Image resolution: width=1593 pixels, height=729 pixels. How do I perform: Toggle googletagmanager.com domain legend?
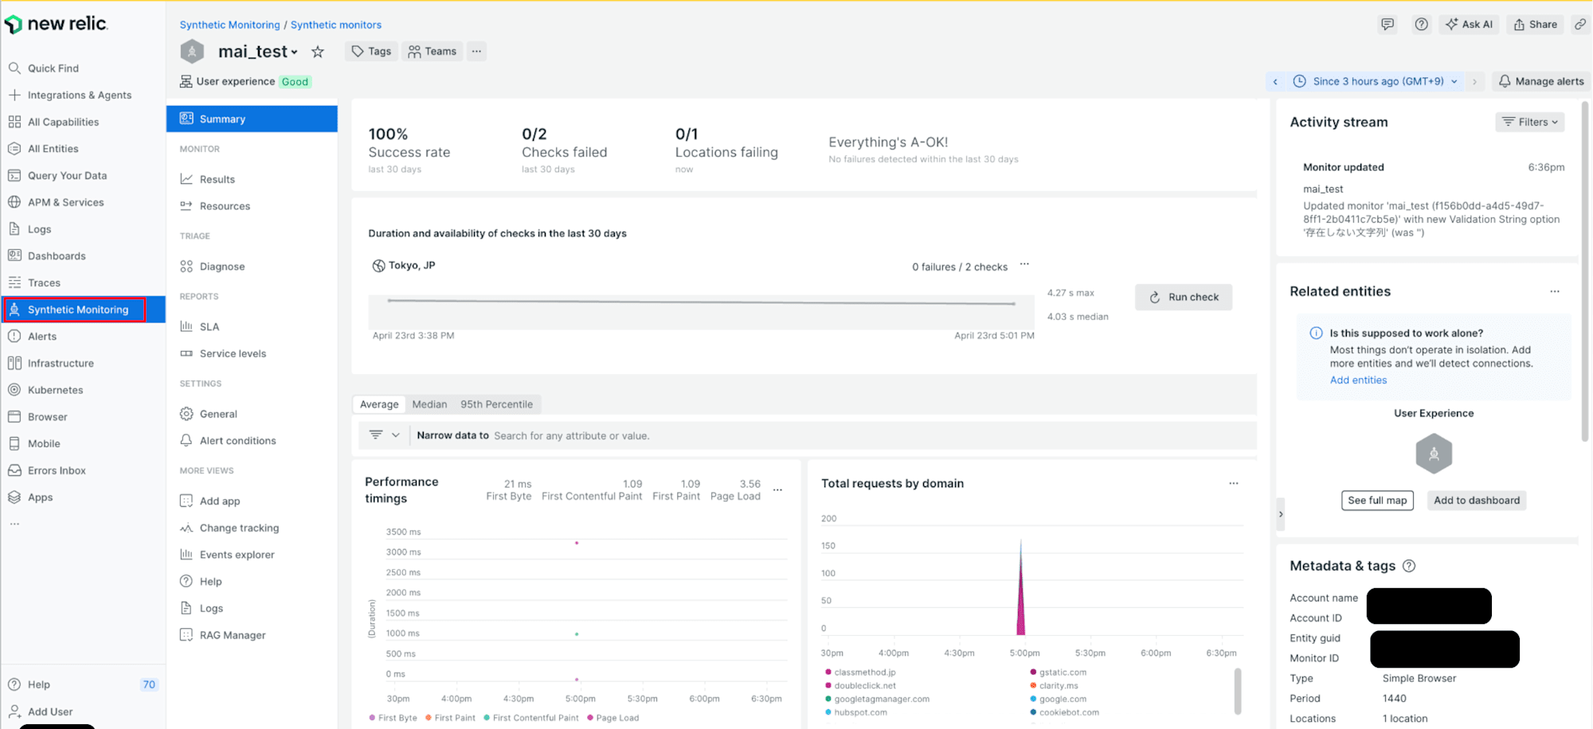[x=877, y=700]
